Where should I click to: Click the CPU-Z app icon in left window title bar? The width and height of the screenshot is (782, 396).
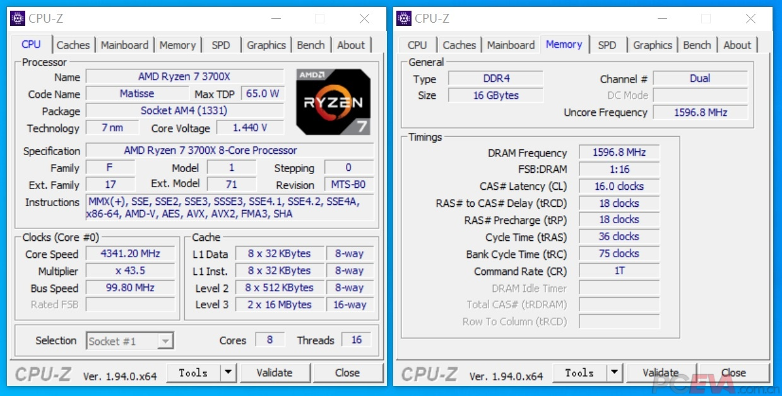click(18, 18)
